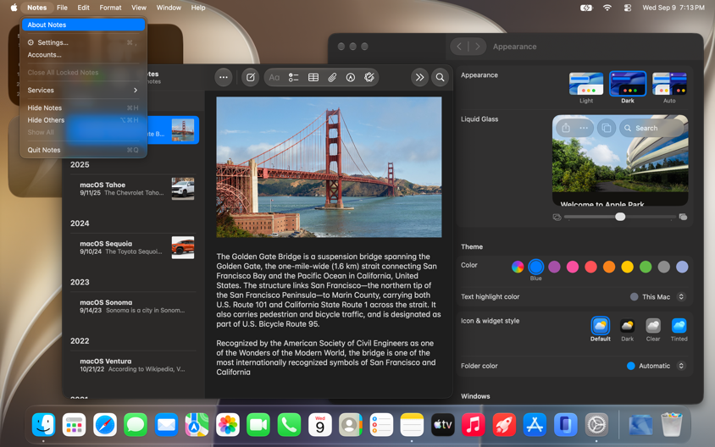Select Hide Notes menu item
The height and width of the screenshot is (447, 715).
pyautogui.click(x=82, y=108)
